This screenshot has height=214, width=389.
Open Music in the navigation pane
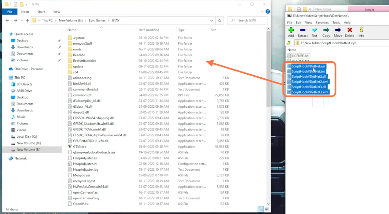coord(21,117)
